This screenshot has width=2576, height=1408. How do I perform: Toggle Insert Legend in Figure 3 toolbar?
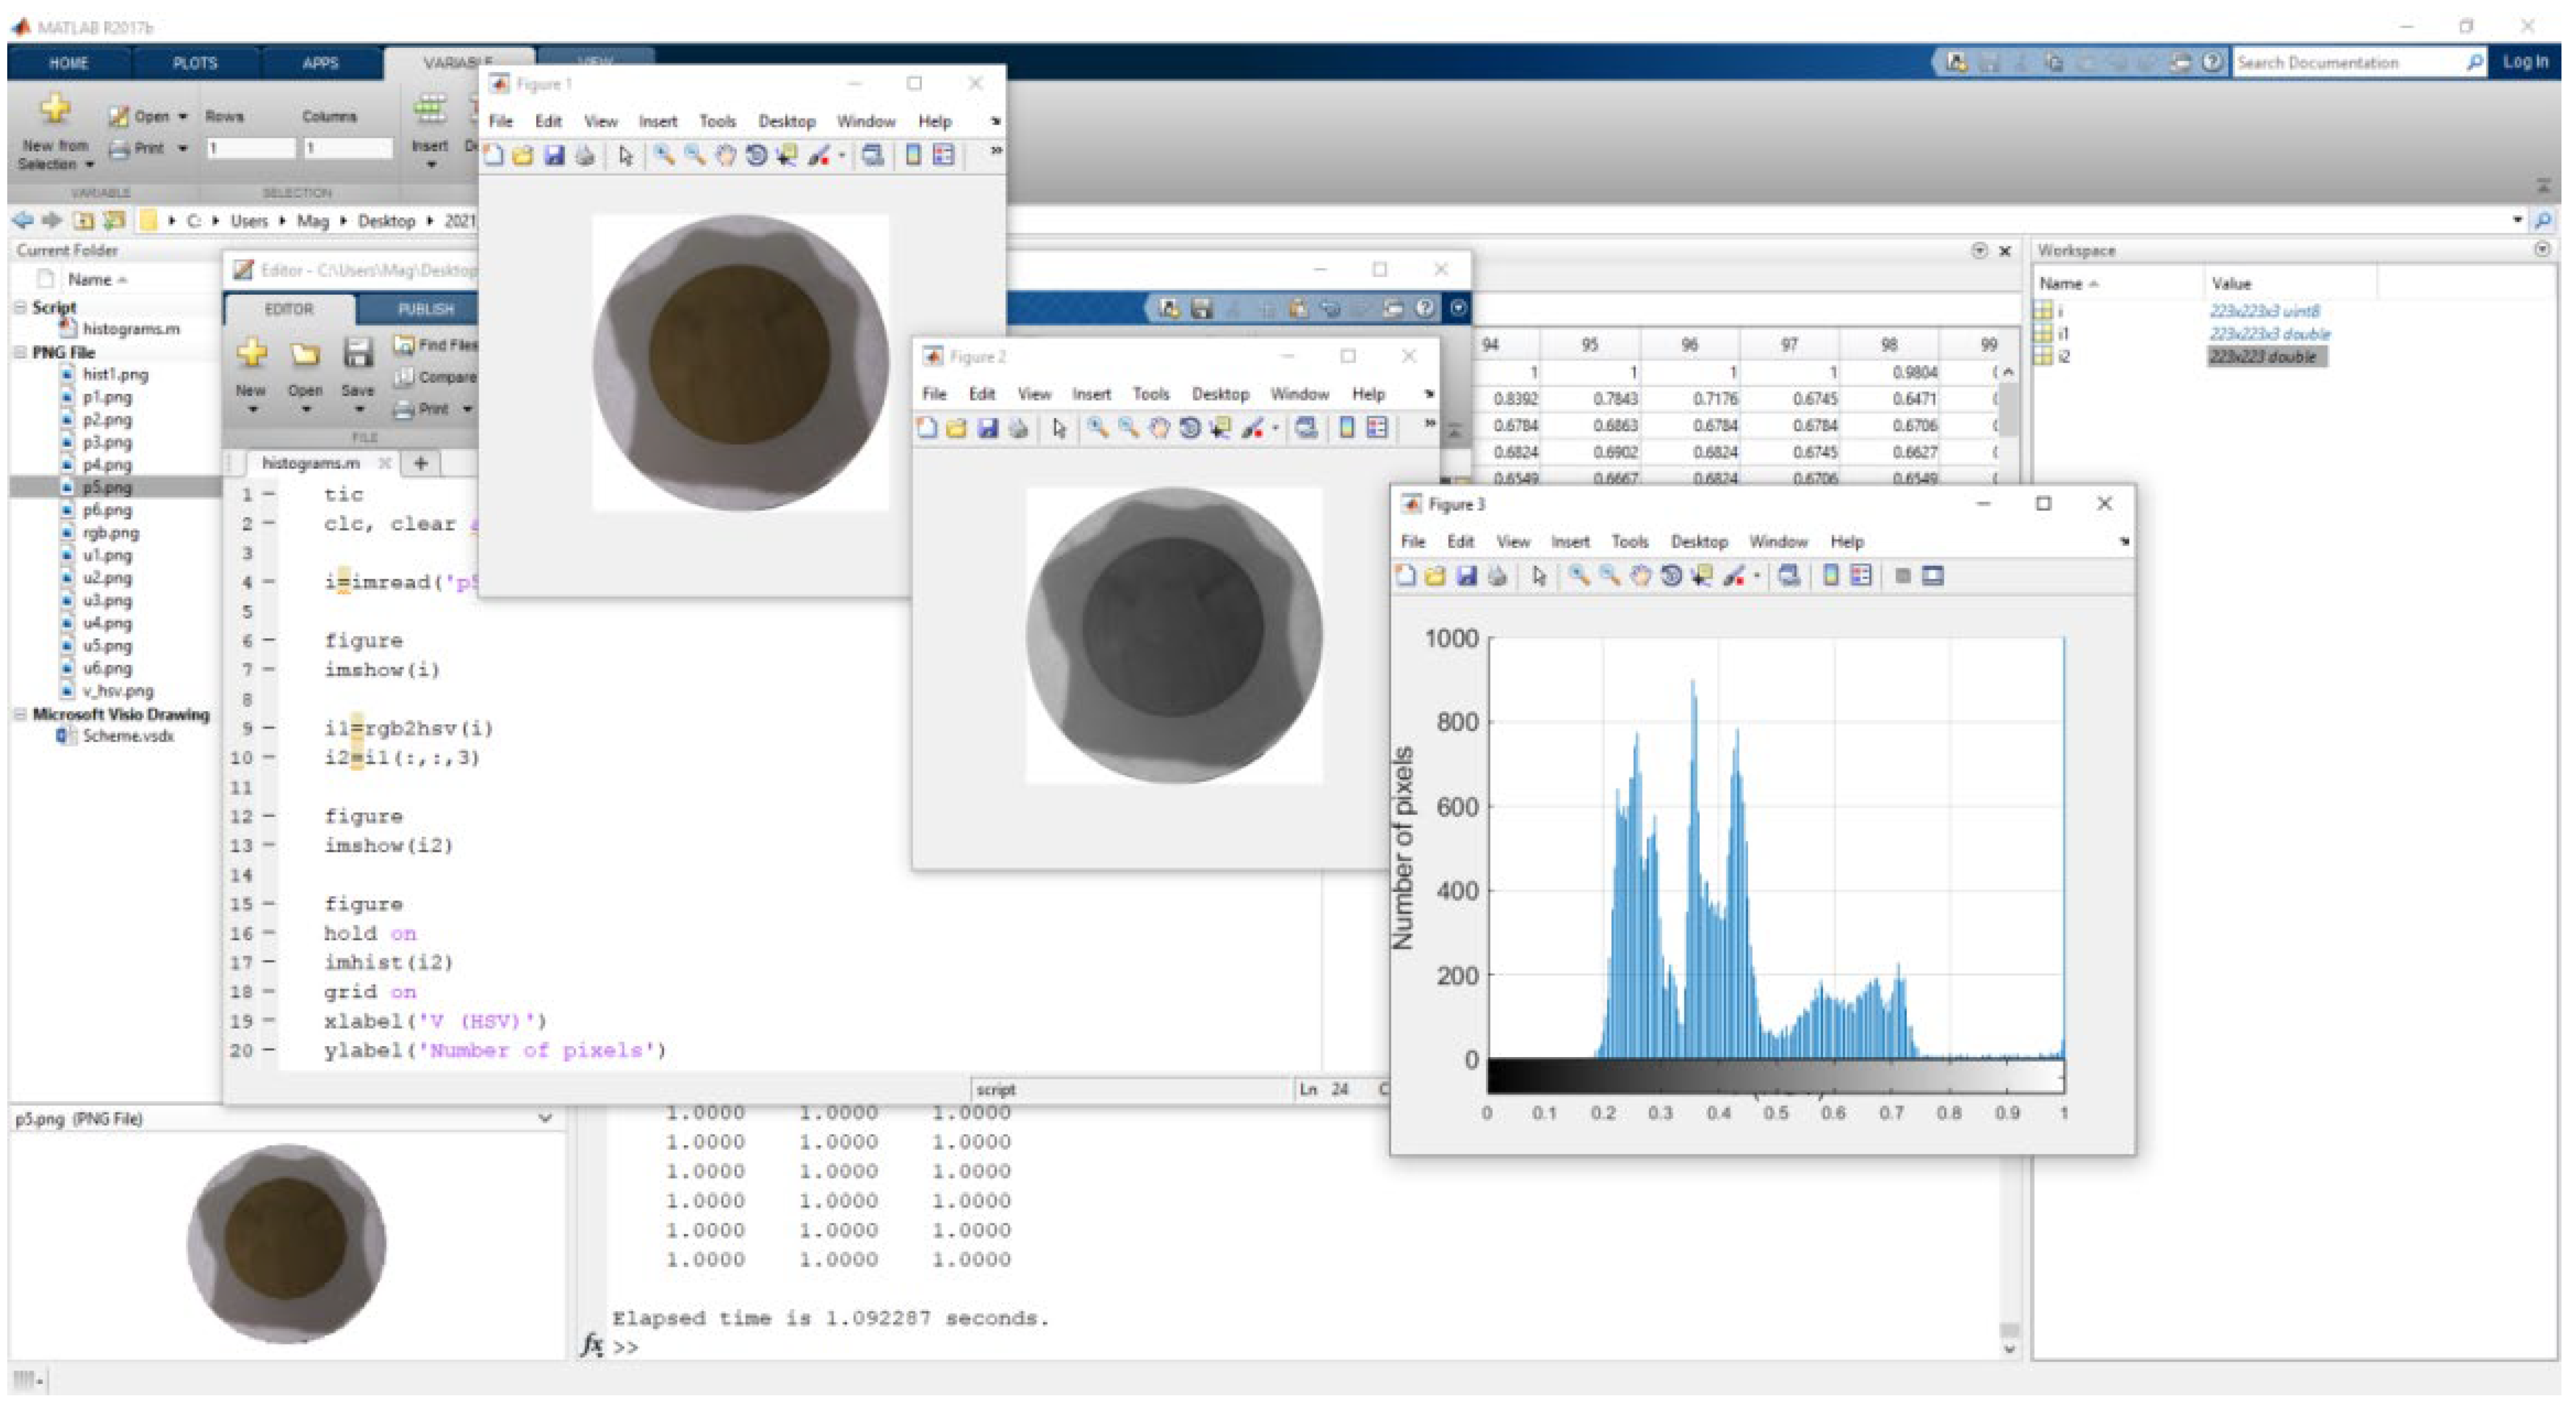pyautogui.click(x=1861, y=576)
